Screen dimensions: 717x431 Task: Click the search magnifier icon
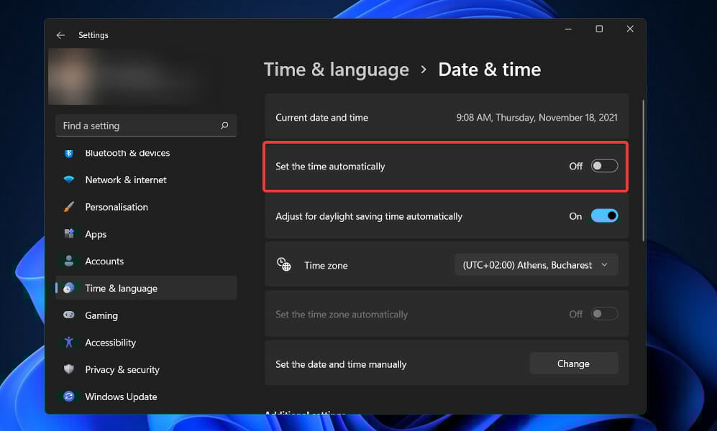(224, 126)
